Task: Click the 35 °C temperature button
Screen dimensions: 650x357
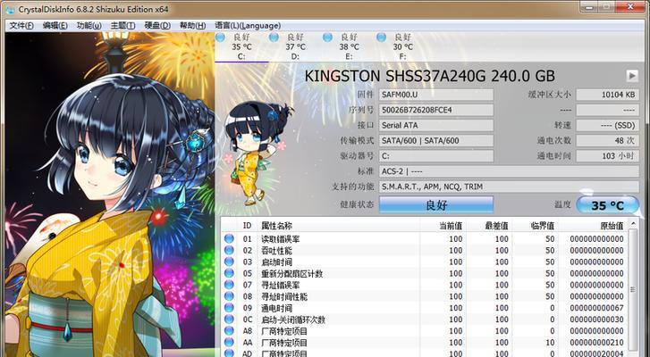Action: [x=607, y=204]
